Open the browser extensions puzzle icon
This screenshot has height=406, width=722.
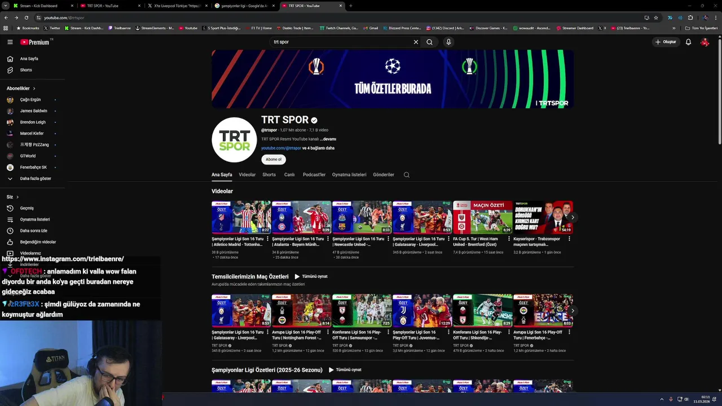(x=690, y=17)
